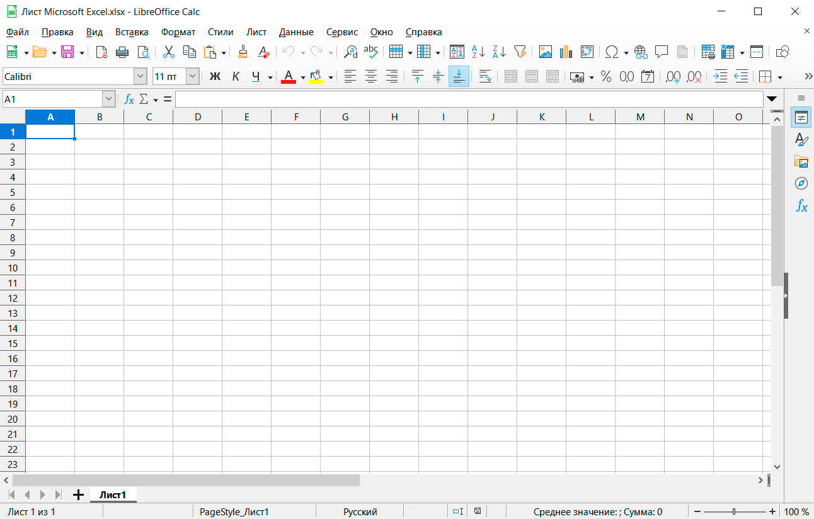
Task: Open print preview
Action: (144, 52)
